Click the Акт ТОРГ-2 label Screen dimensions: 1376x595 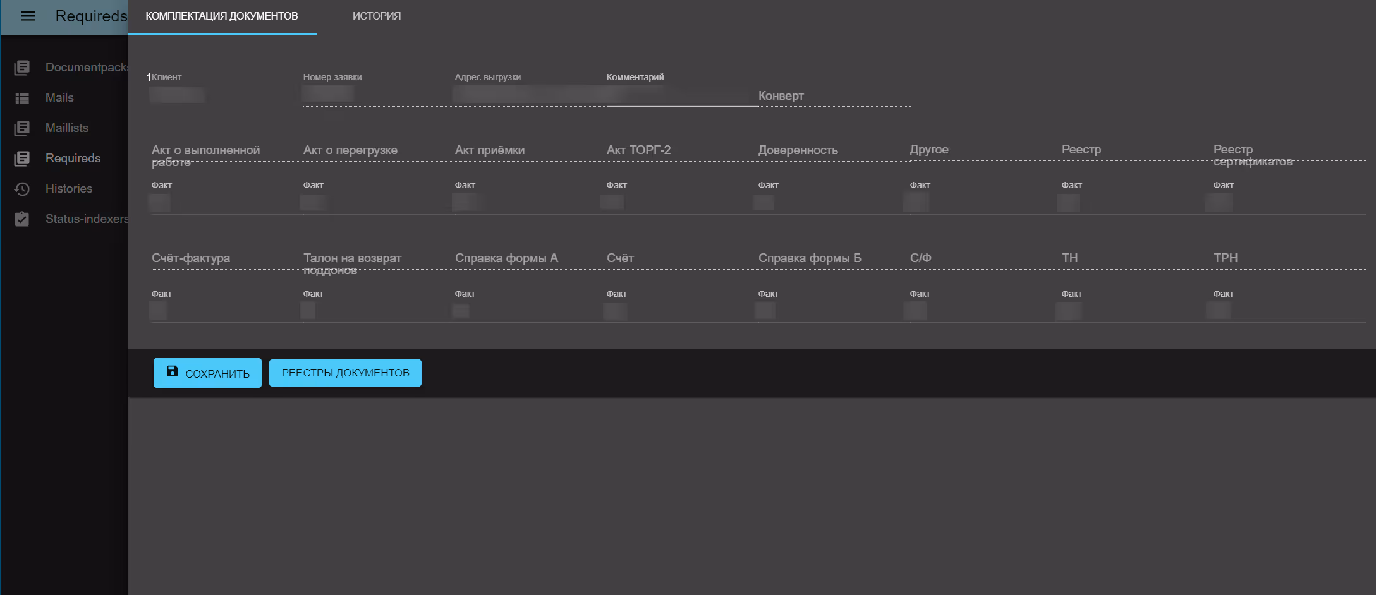pyautogui.click(x=638, y=150)
